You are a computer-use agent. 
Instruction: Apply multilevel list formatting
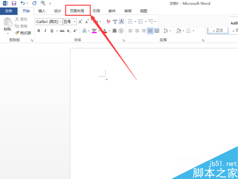(151, 21)
